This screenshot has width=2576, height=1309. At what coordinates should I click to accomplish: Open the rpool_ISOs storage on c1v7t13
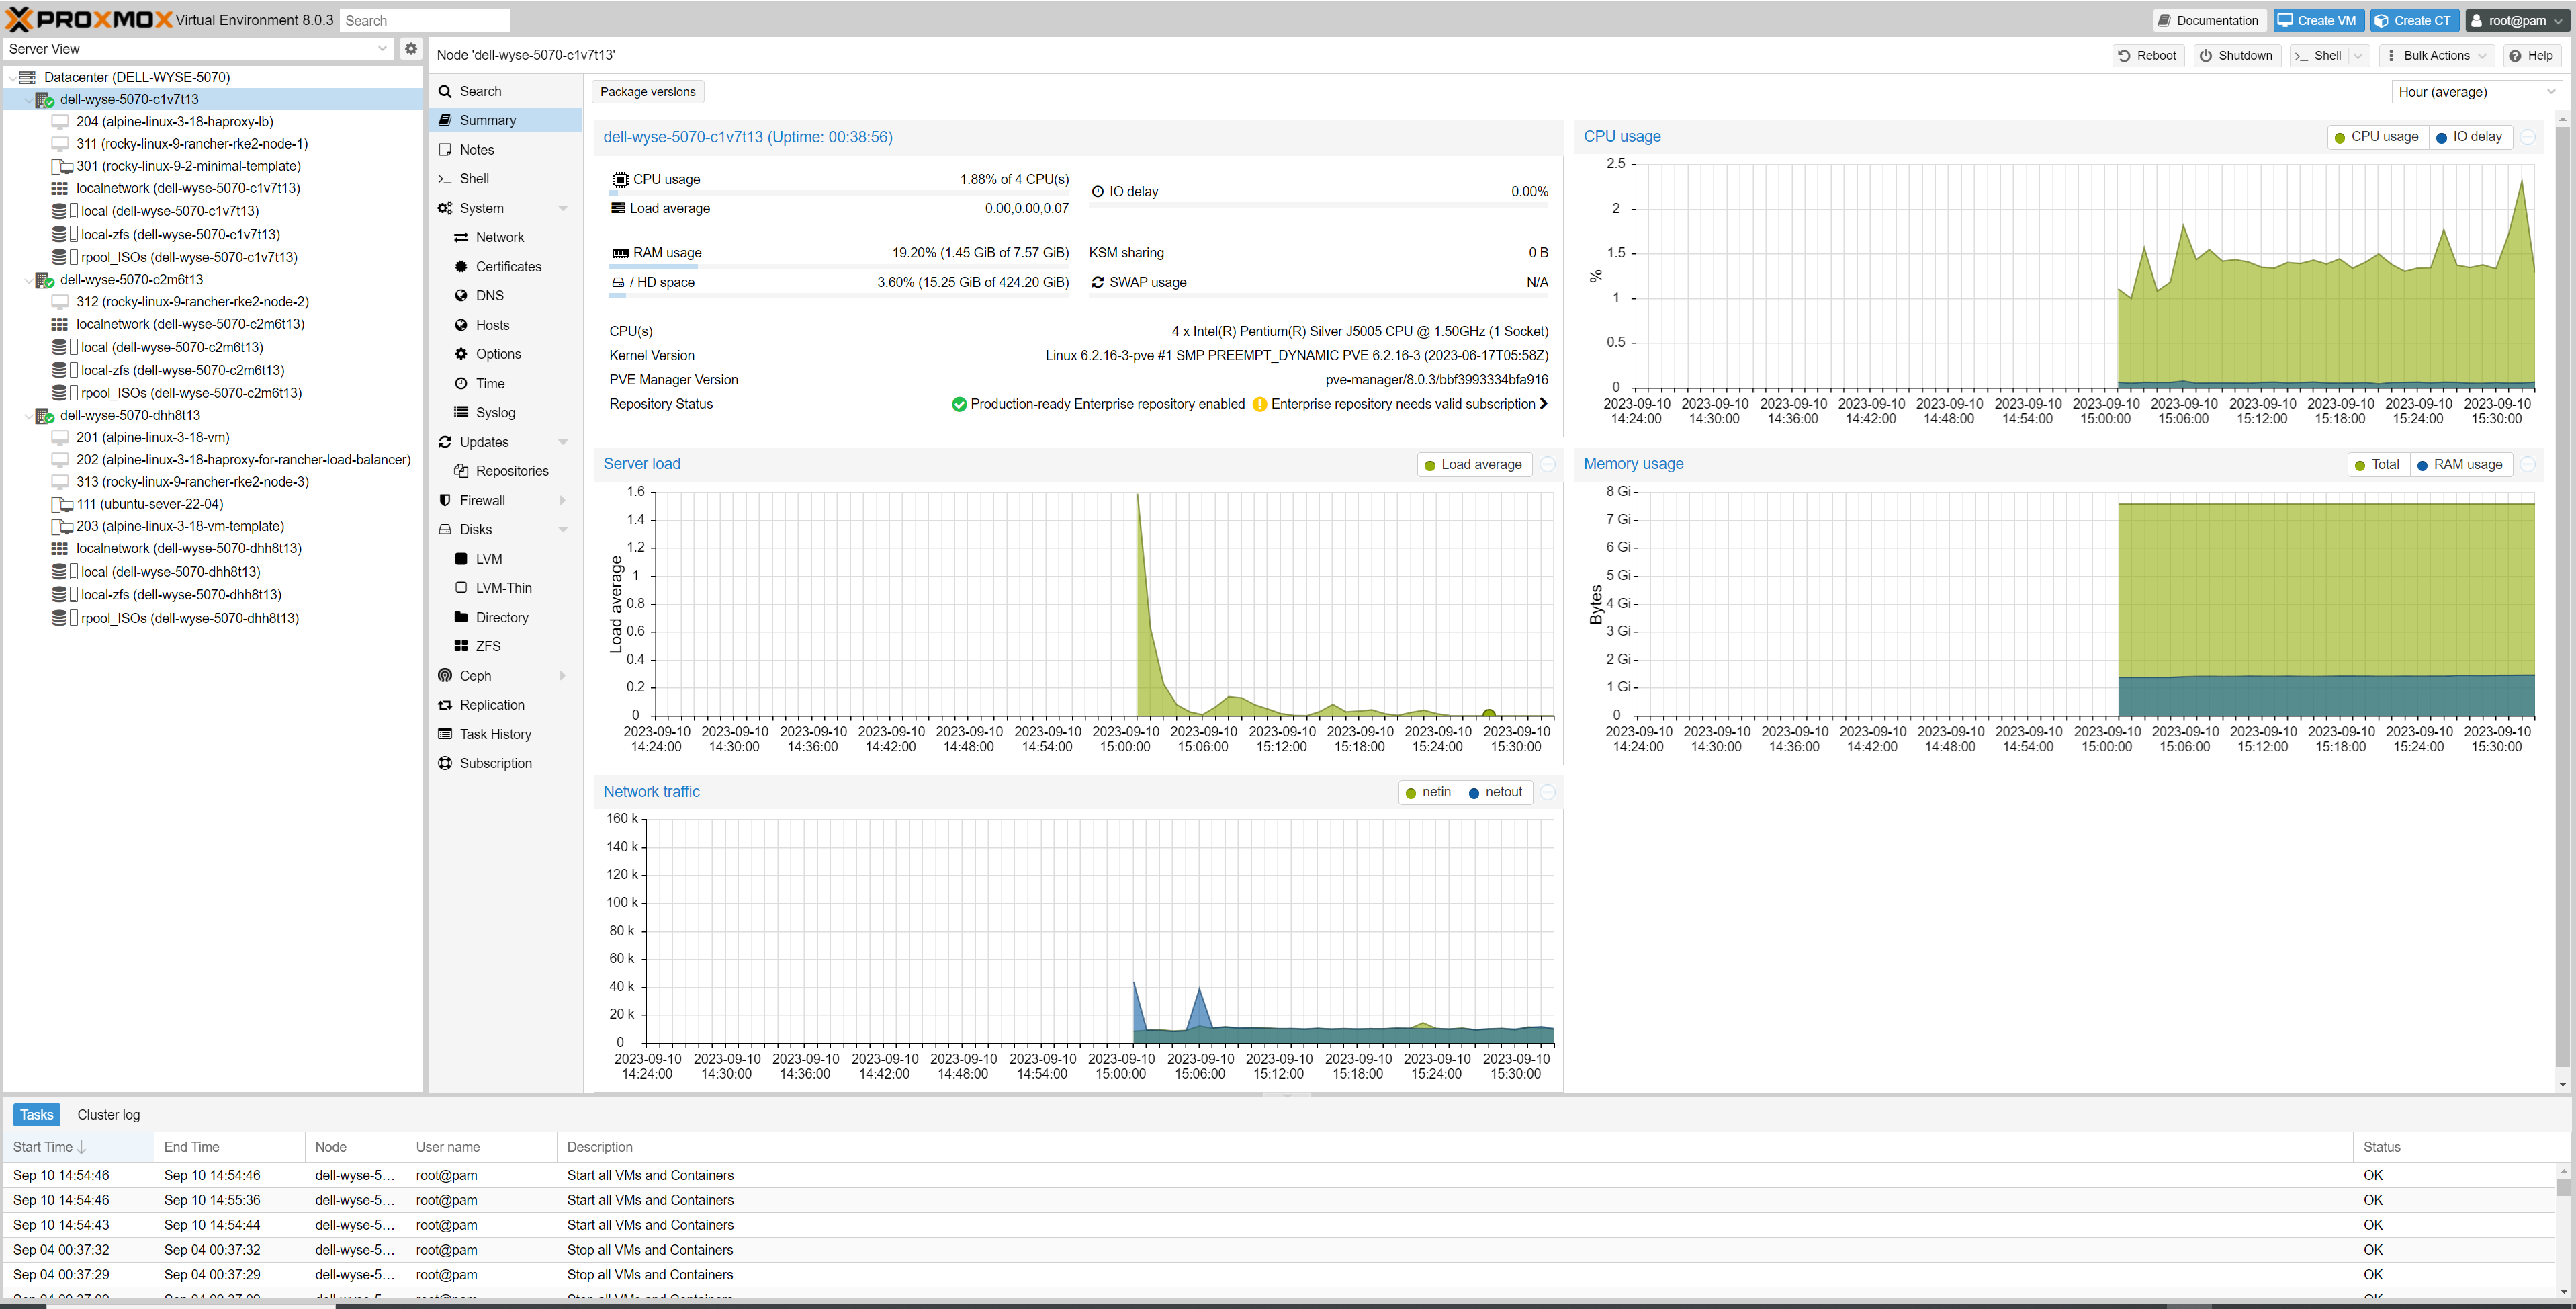[x=189, y=257]
